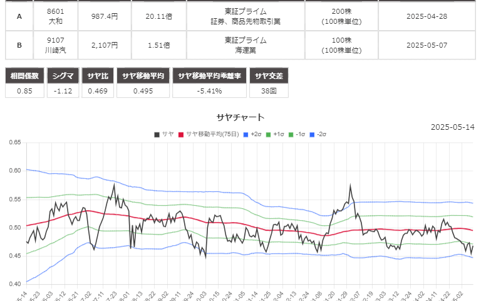Click the 0.50 y-axis label
The image size is (481, 301).
[15, 227]
